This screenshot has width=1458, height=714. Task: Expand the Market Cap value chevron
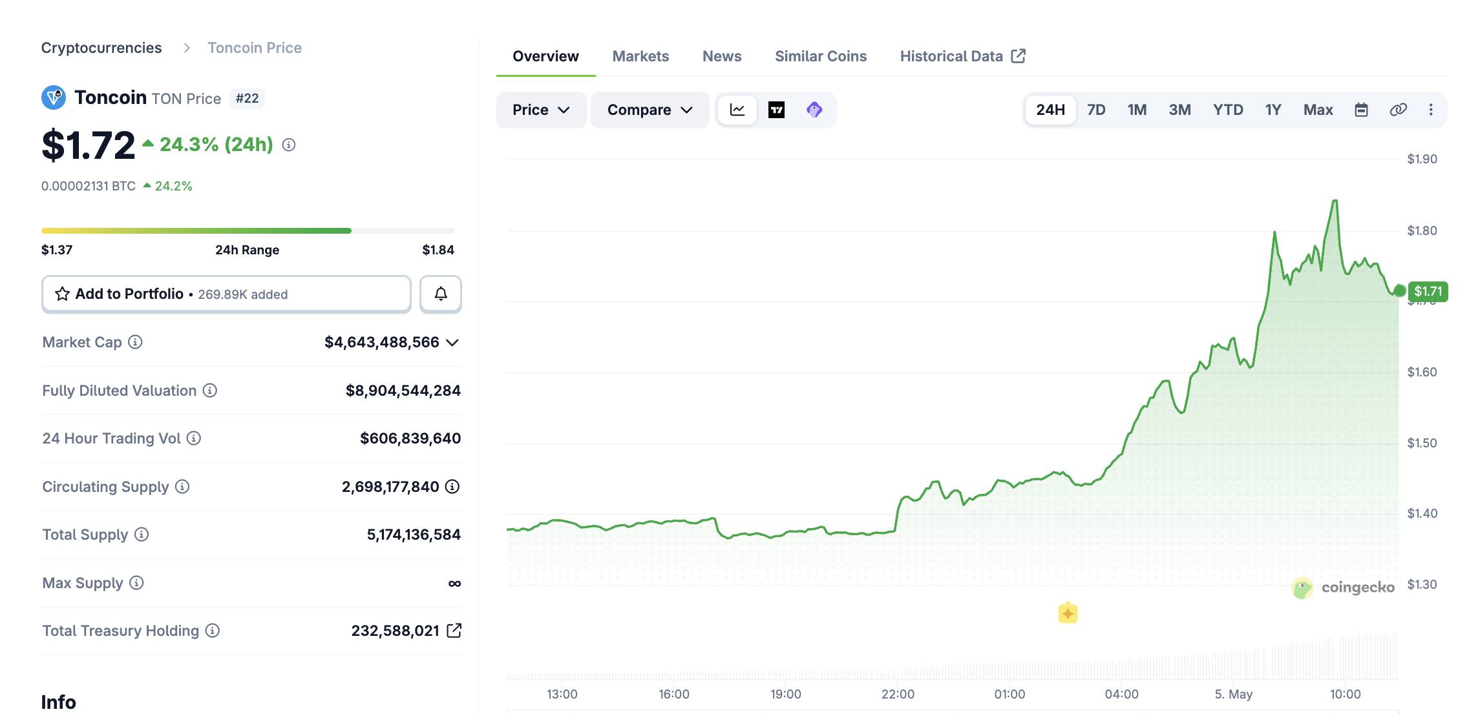[452, 343]
